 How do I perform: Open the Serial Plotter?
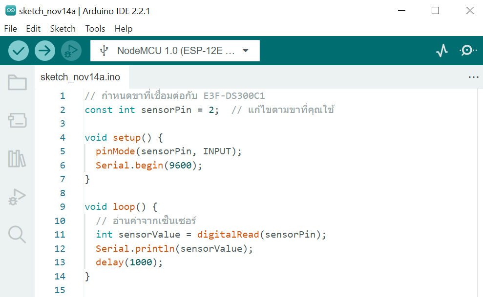(442, 51)
